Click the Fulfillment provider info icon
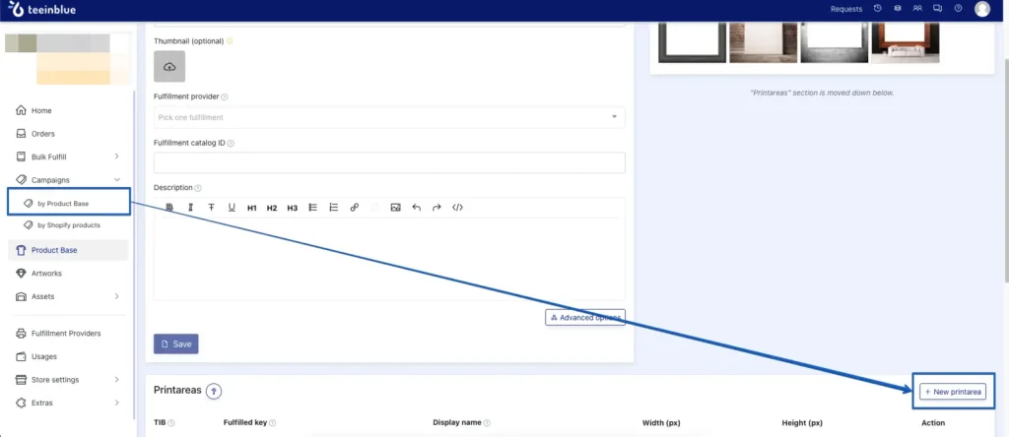The image size is (1009, 437). tap(225, 97)
